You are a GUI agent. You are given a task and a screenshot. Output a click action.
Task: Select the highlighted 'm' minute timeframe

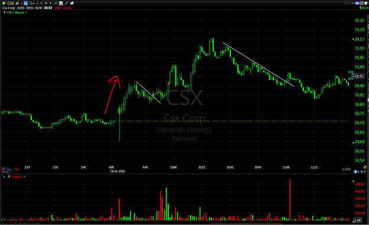pyautogui.click(x=25, y=4)
